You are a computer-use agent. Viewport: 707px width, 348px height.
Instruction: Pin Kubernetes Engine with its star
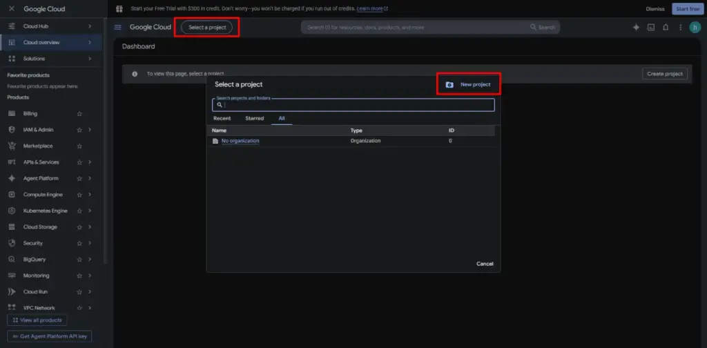coord(79,211)
